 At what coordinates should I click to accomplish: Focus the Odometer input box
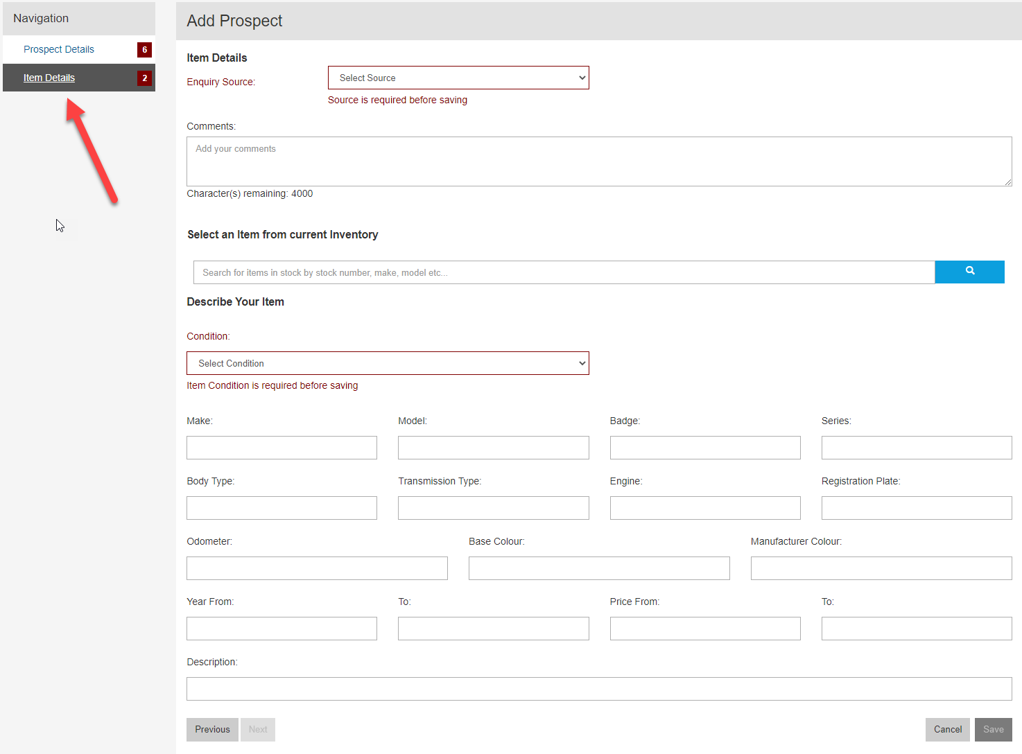(x=317, y=568)
